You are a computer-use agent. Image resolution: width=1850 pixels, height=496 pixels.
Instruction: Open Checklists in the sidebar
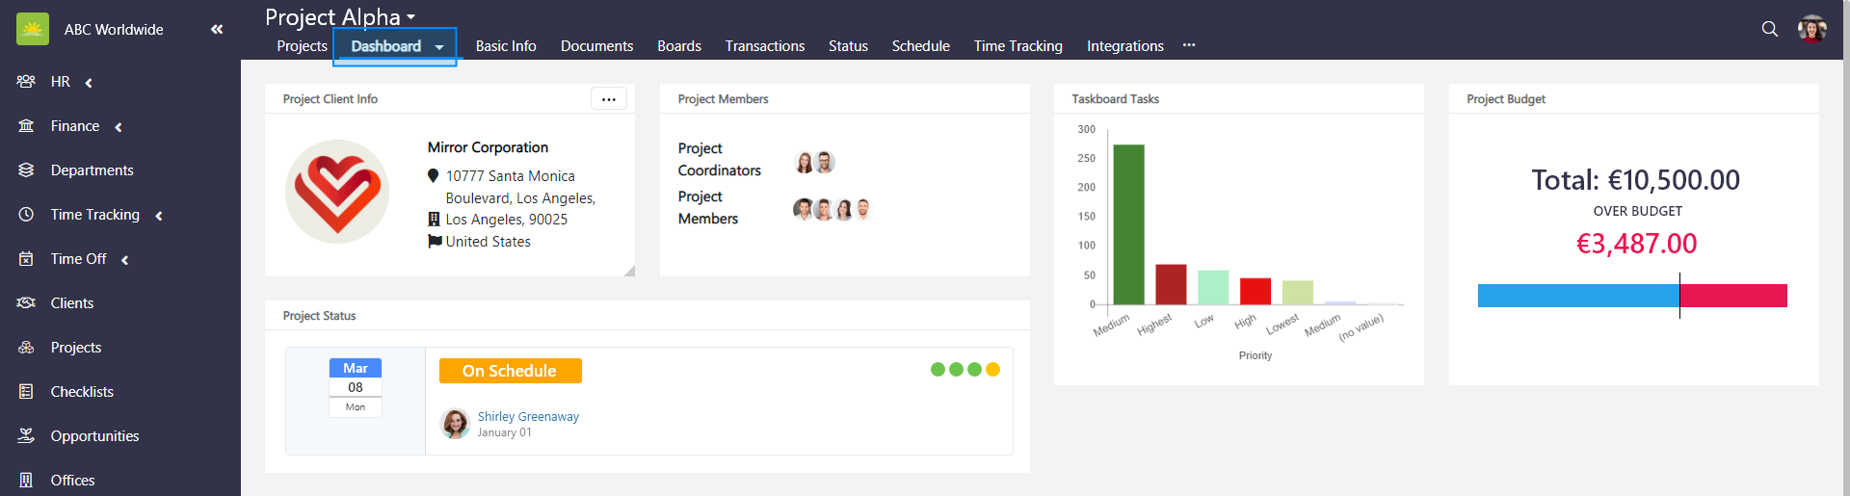click(82, 392)
